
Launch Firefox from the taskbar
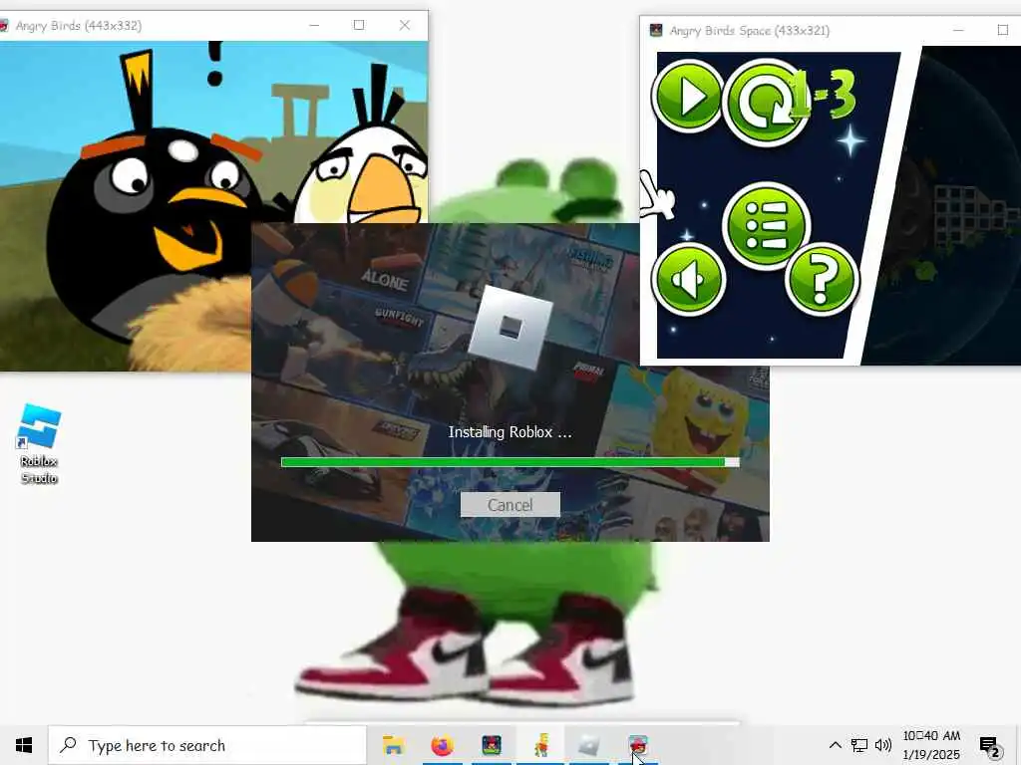442,745
